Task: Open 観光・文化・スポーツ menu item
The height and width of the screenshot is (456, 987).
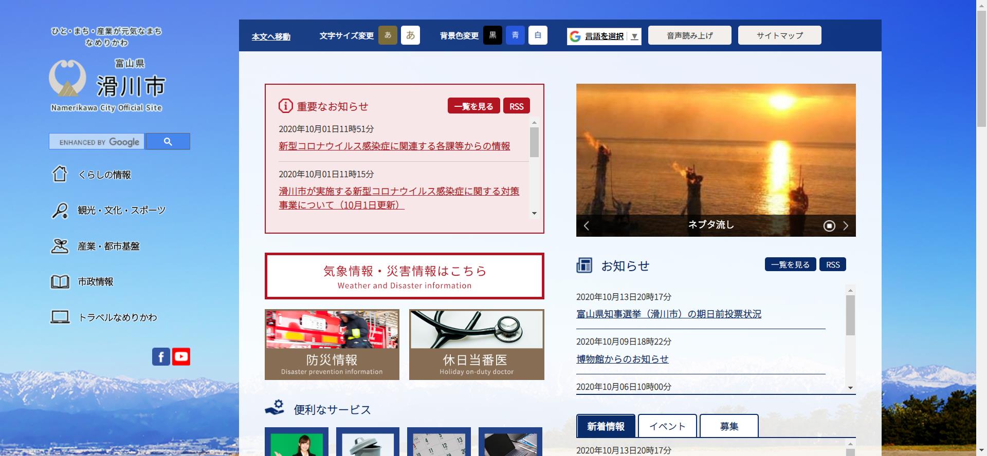Action: 122,210
